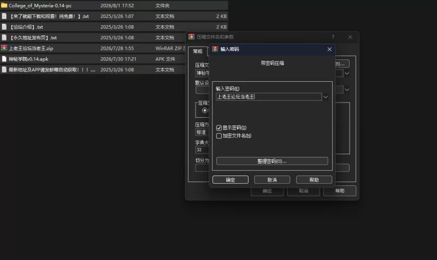Click the date 2026/7/28 1:55
Image resolution: width=437 pixels, height=260 pixels.
pyautogui.click(x=117, y=49)
